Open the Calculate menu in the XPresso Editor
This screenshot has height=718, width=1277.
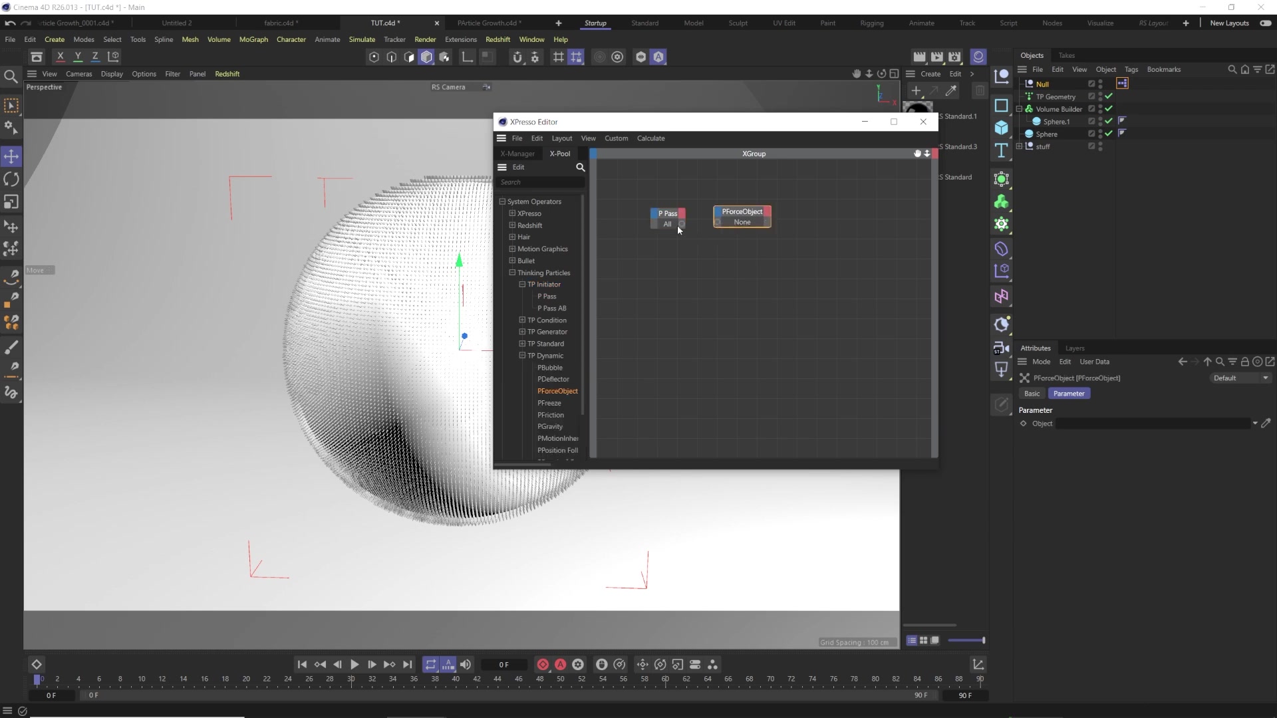coord(651,138)
